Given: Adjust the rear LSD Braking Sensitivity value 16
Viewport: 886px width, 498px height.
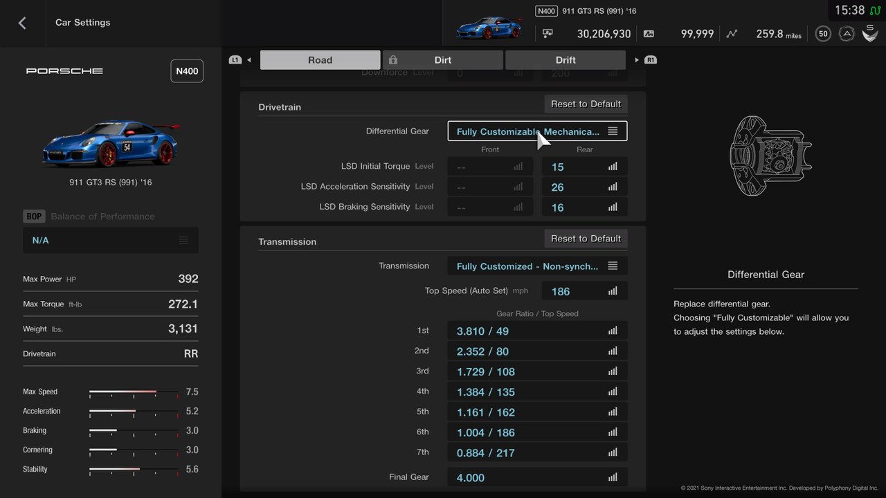Looking at the screenshot, I should [585, 207].
